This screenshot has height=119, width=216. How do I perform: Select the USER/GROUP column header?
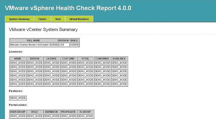tap(18, 112)
